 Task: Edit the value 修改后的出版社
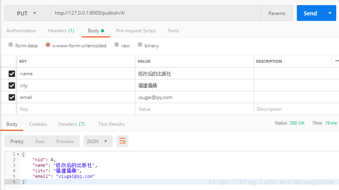pyautogui.click(x=194, y=74)
